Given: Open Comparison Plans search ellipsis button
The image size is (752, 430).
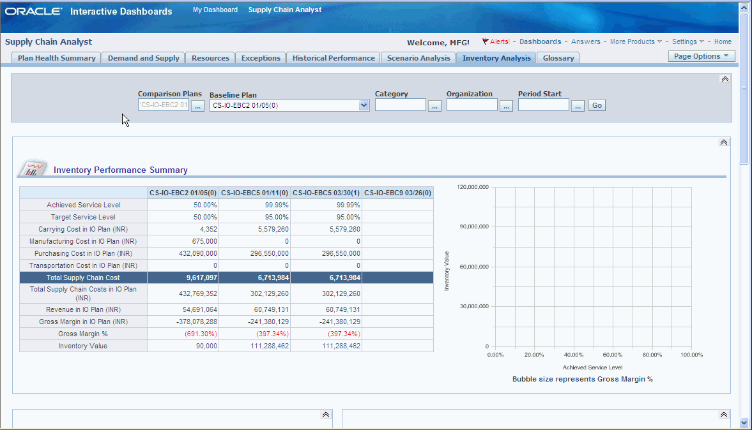Looking at the screenshot, I should 197,106.
